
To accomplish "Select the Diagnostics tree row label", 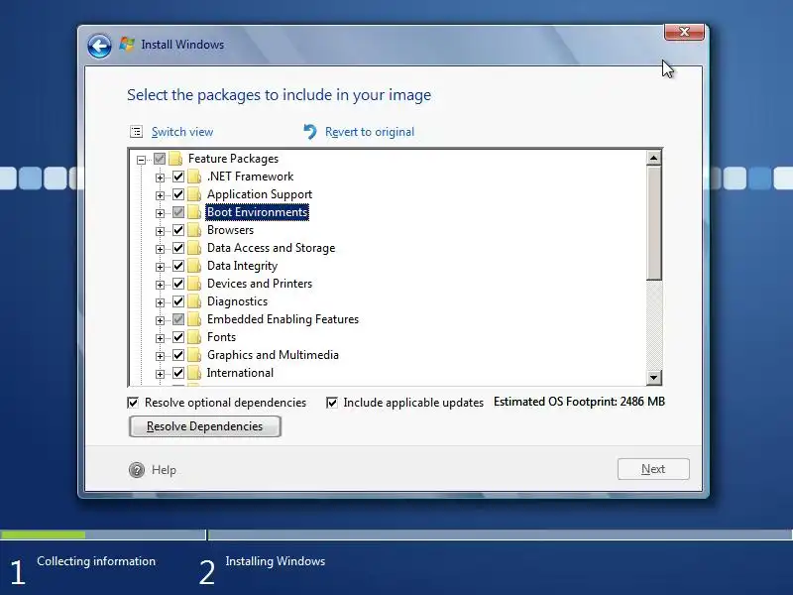I will (x=237, y=301).
